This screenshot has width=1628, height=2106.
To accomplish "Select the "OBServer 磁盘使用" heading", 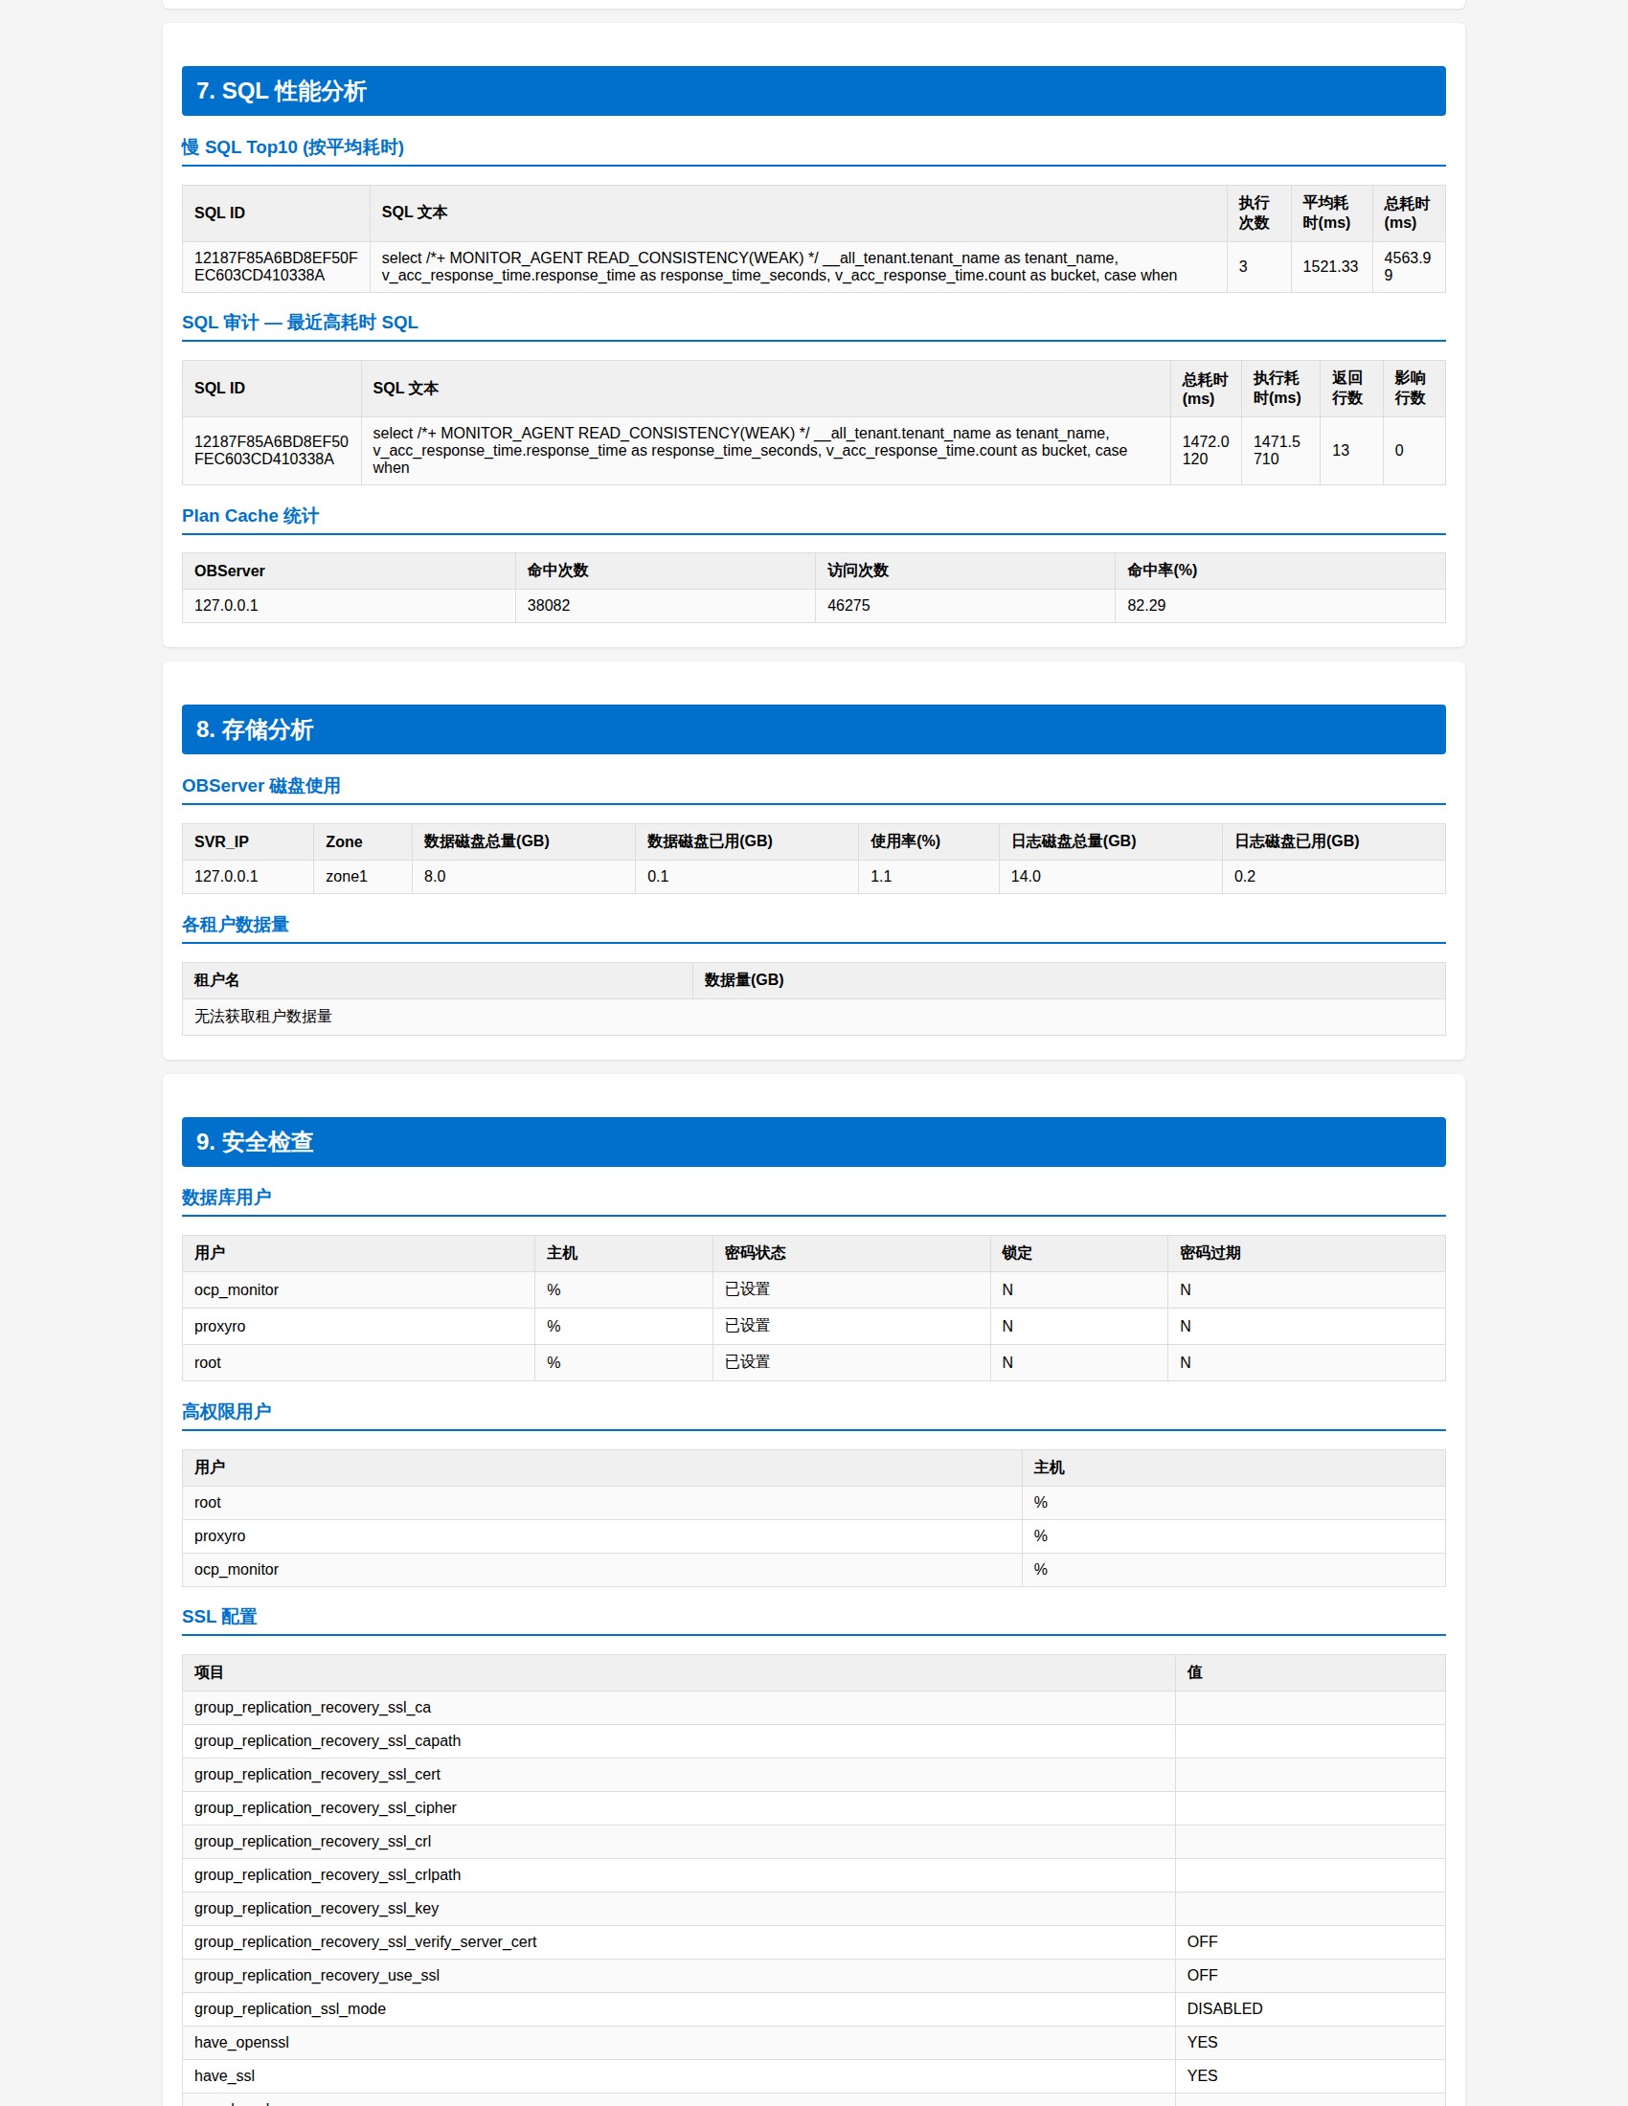I will [x=260, y=786].
